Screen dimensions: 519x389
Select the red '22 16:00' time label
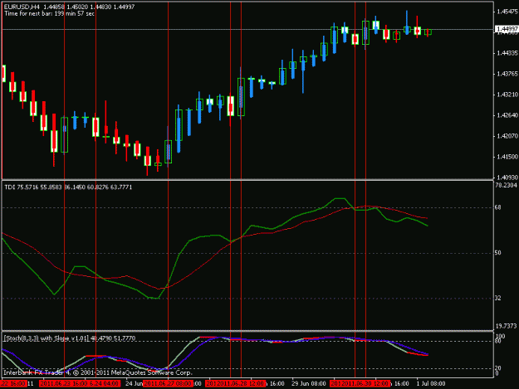pos(13,384)
